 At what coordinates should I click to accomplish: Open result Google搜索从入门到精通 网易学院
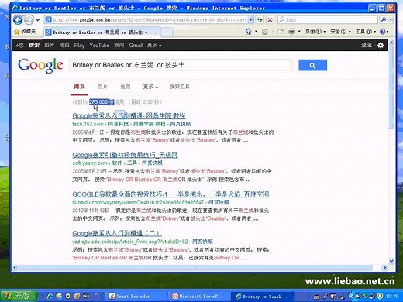tap(129, 115)
